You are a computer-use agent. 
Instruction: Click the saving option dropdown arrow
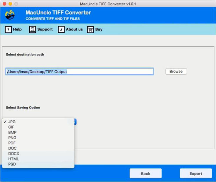tap(75, 122)
